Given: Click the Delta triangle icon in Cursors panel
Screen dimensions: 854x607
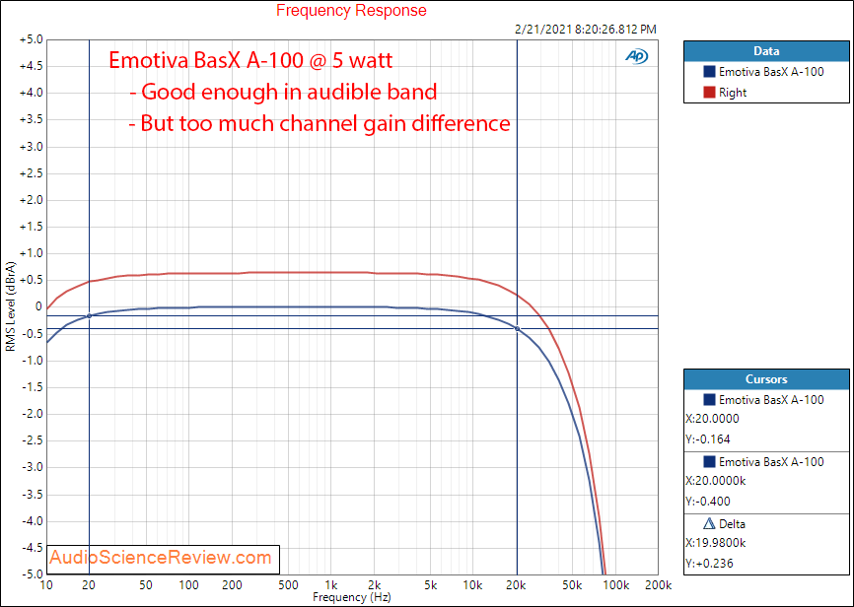Looking at the screenshot, I should click(709, 523).
